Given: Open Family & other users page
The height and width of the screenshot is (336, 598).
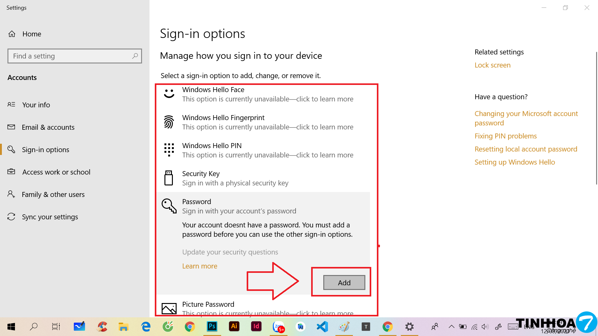Looking at the screenshot, I should (x=53, y=194).
